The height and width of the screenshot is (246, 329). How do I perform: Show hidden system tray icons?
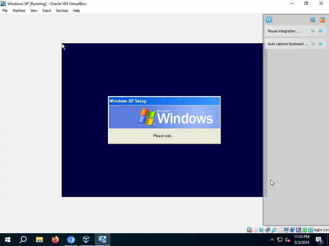tap(272, 240)
